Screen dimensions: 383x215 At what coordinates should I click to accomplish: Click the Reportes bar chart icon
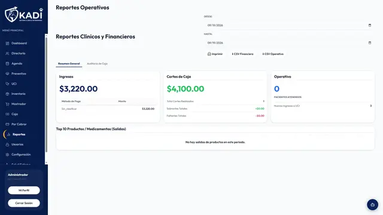8,134
